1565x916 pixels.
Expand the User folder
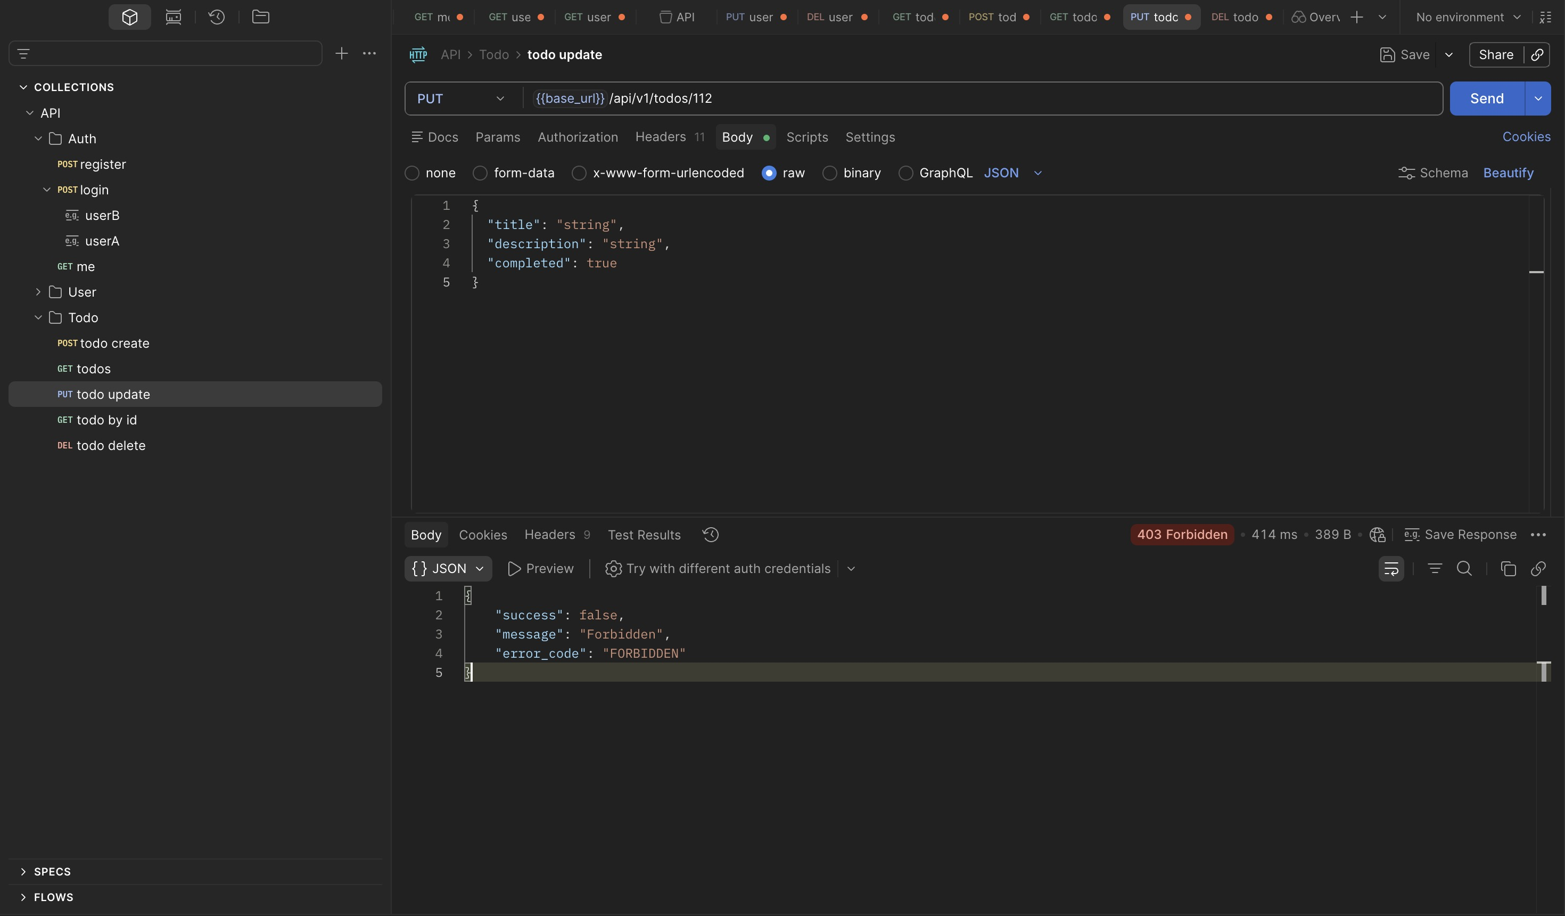tap(38, 292)
